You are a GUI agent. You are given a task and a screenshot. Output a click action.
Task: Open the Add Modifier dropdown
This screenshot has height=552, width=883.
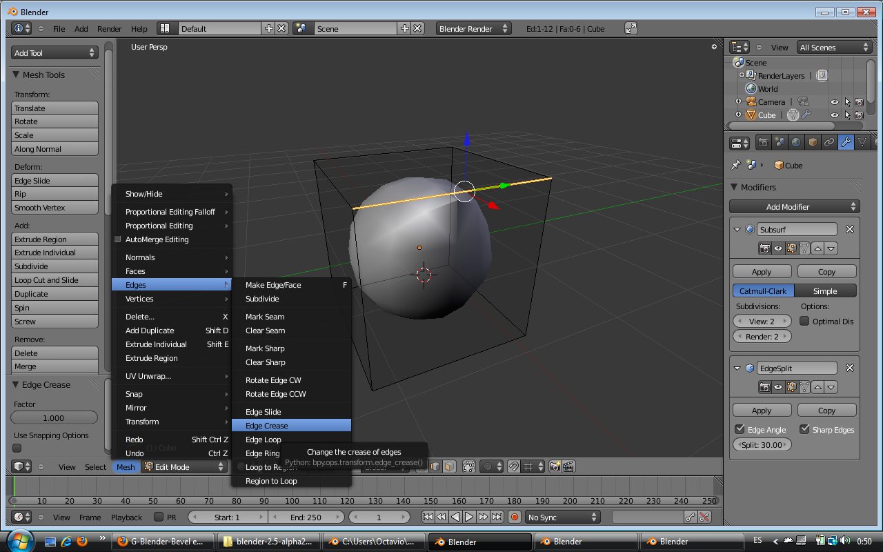pyautogui.click(x=794, y=207)
